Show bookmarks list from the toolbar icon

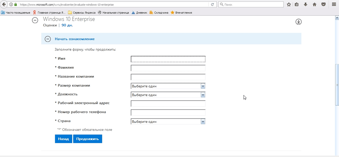tap(297, 4)
